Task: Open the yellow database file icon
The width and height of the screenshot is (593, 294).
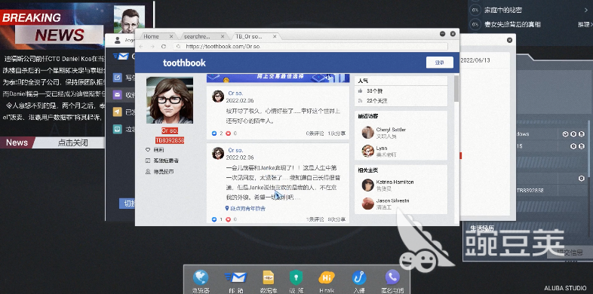Action: click(x=268, y=277)
